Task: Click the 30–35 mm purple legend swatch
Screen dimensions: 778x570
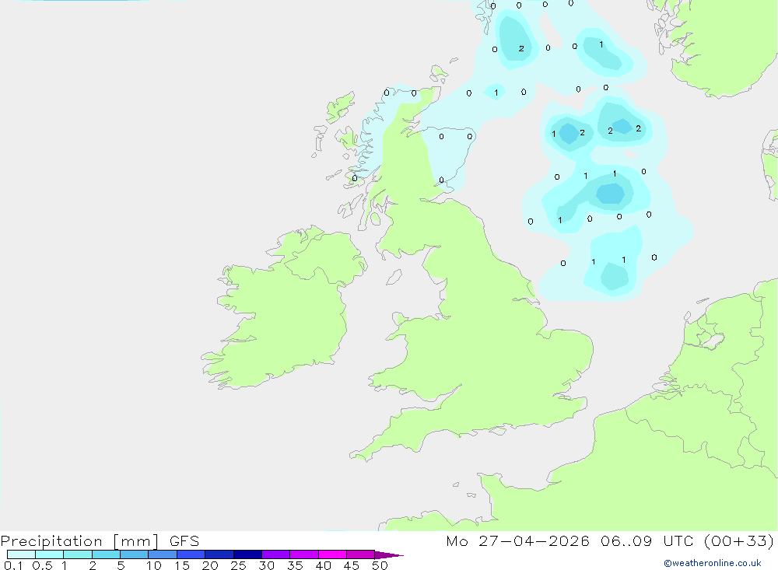Action: point(276,554)
